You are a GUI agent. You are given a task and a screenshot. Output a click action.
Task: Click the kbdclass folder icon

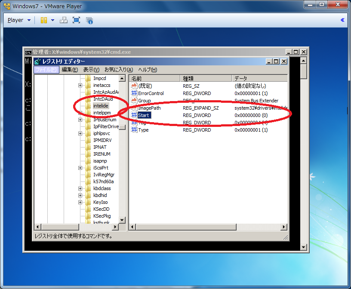[x=88, y=188]
